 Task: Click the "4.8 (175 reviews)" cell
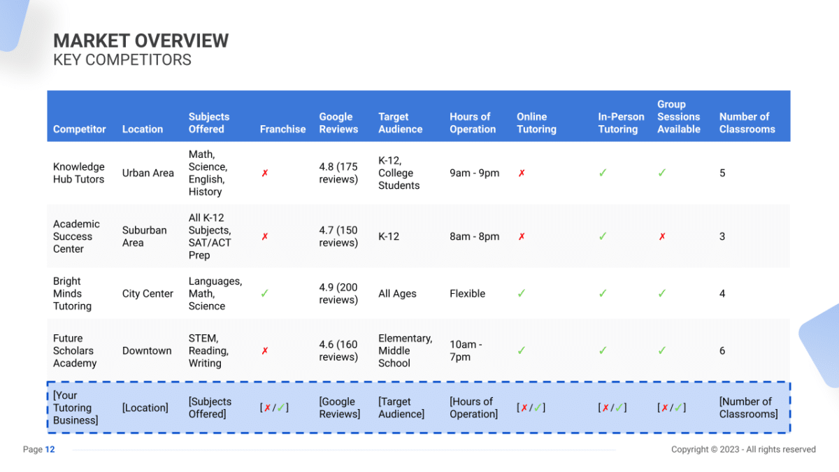point(338,173)
